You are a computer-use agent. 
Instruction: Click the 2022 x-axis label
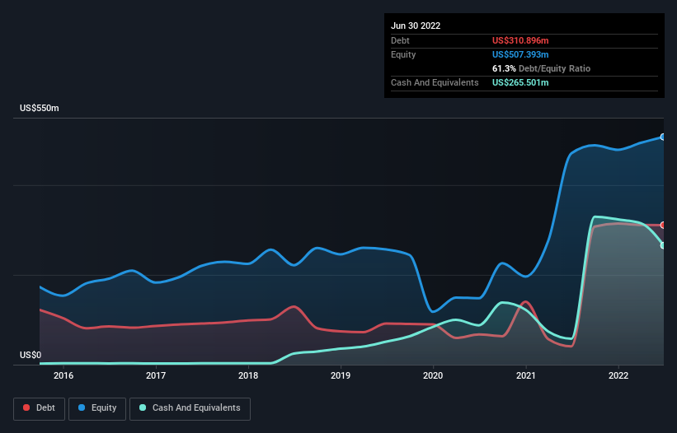click(x=618, y=375)
